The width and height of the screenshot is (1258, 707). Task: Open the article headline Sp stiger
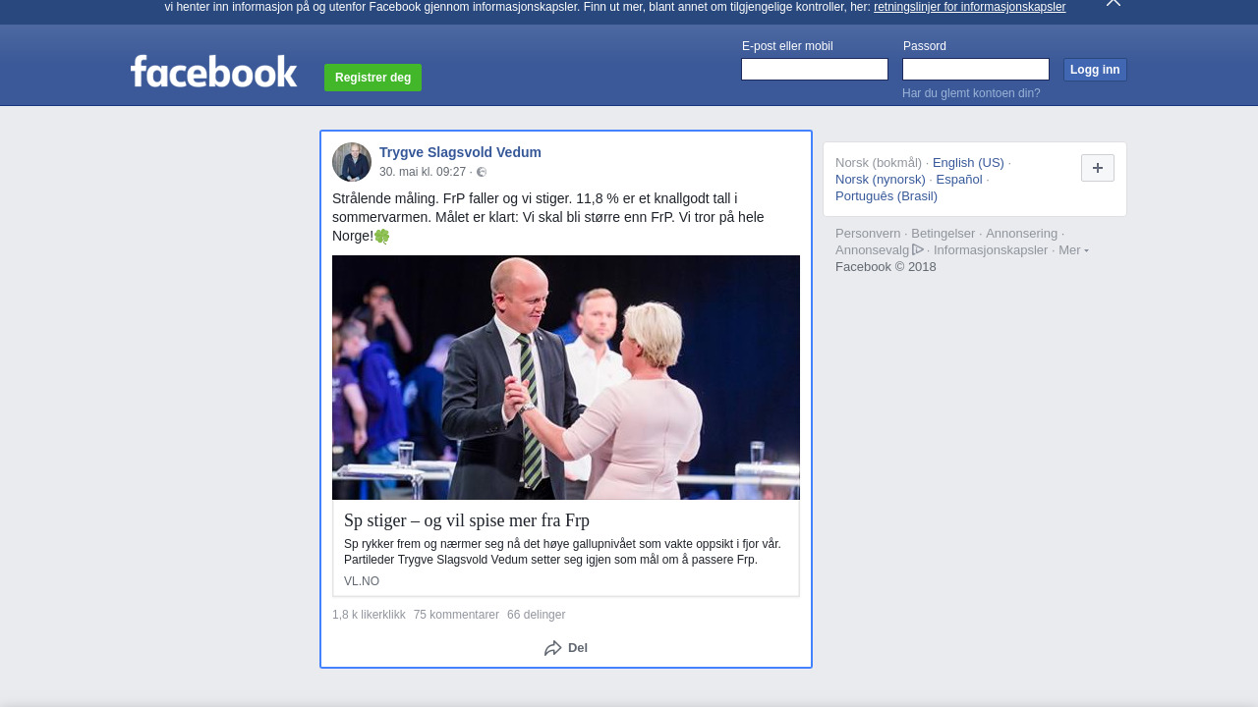point(467,520)
